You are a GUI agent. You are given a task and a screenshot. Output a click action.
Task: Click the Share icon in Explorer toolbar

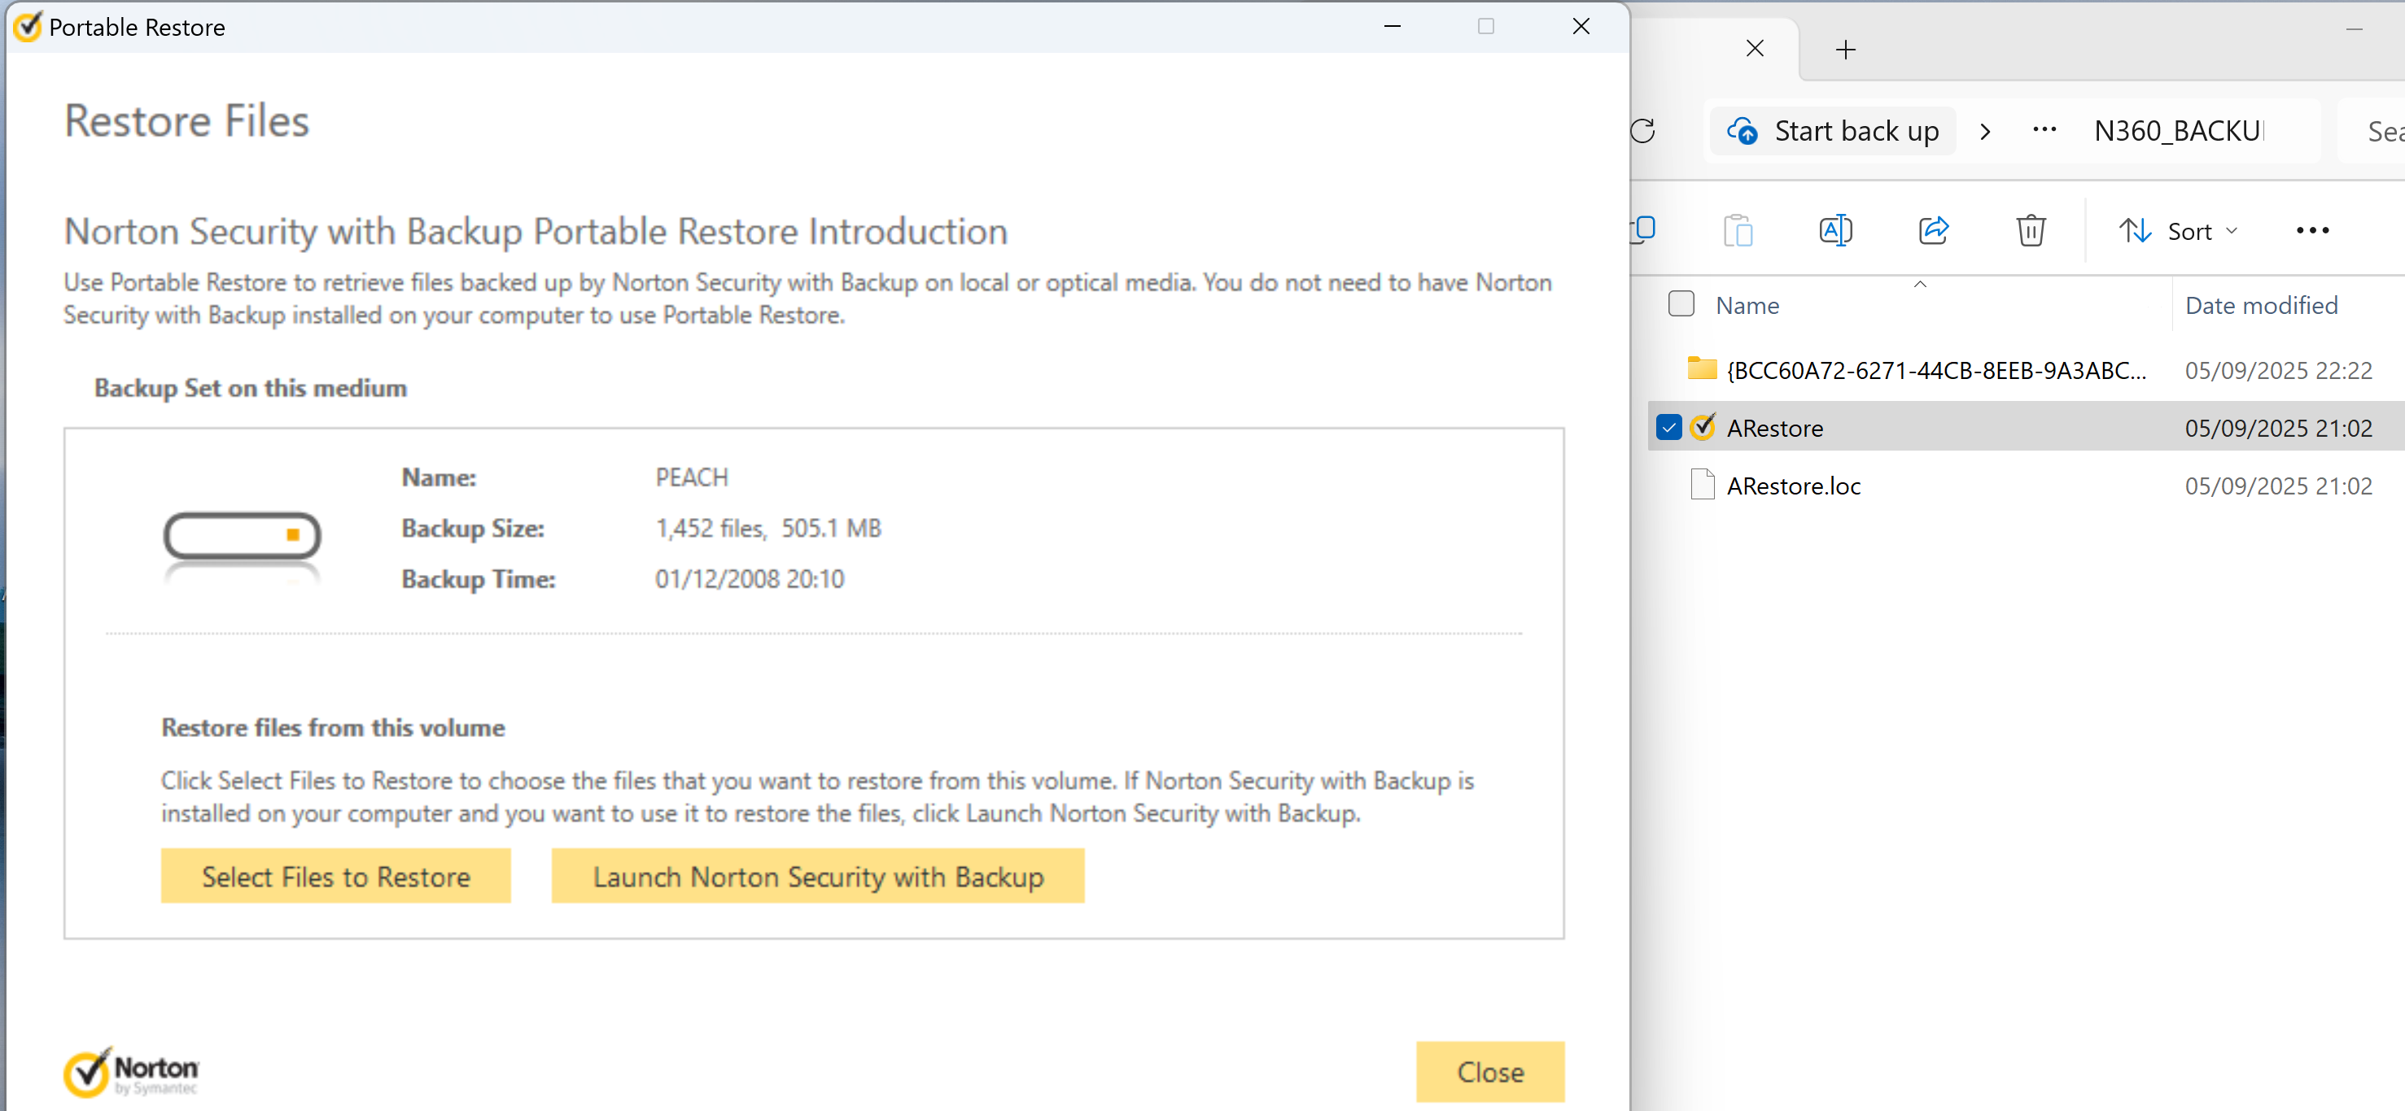[x=1934, y=230]
